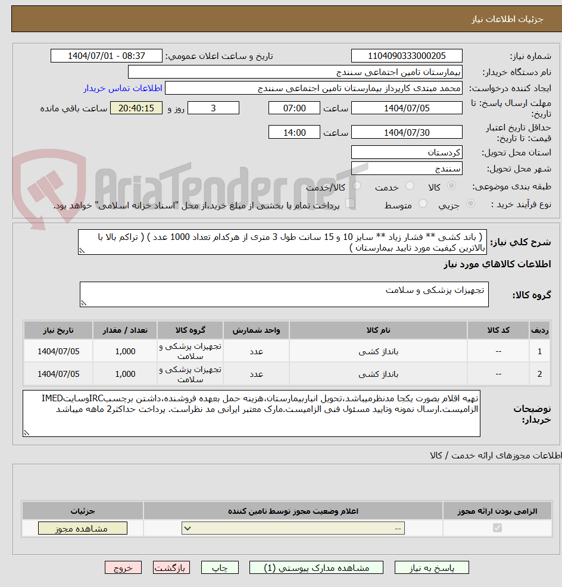Open the اعلام وضعیت مجوز dropdown

pos(292,527)
